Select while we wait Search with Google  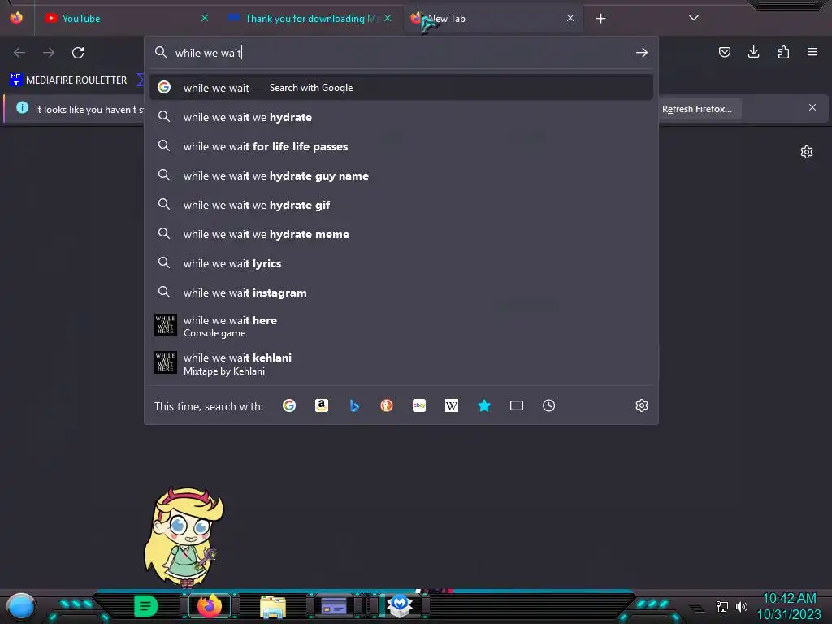(x=401, y=88)
